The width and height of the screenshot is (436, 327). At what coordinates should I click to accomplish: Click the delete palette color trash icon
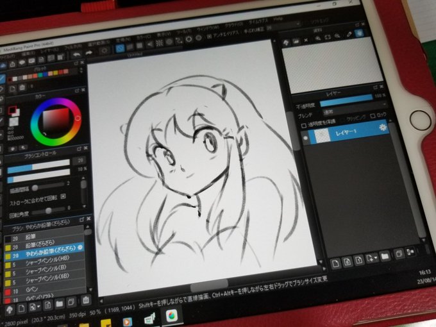pyautogui.click(x=22, y=88)
